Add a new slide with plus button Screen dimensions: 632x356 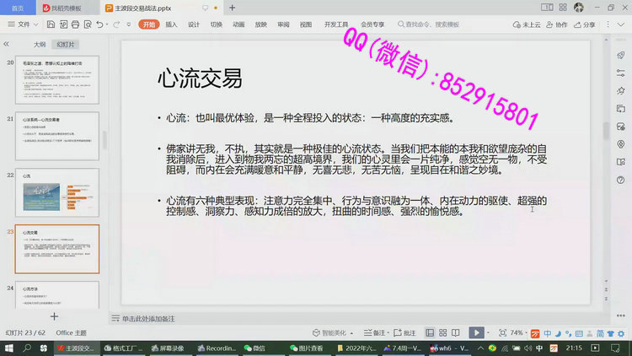click(x=54, y=316)
